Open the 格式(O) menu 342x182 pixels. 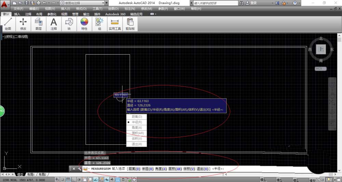pyautogui.click(x=81, y=9)
